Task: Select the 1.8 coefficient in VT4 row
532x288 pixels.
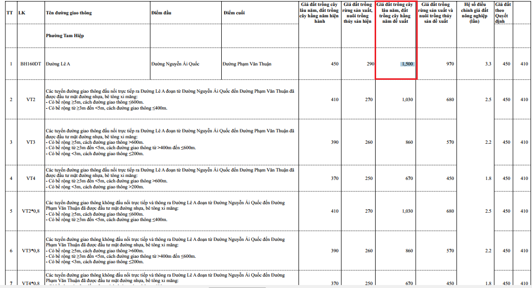Action: [x=488, y=178]
